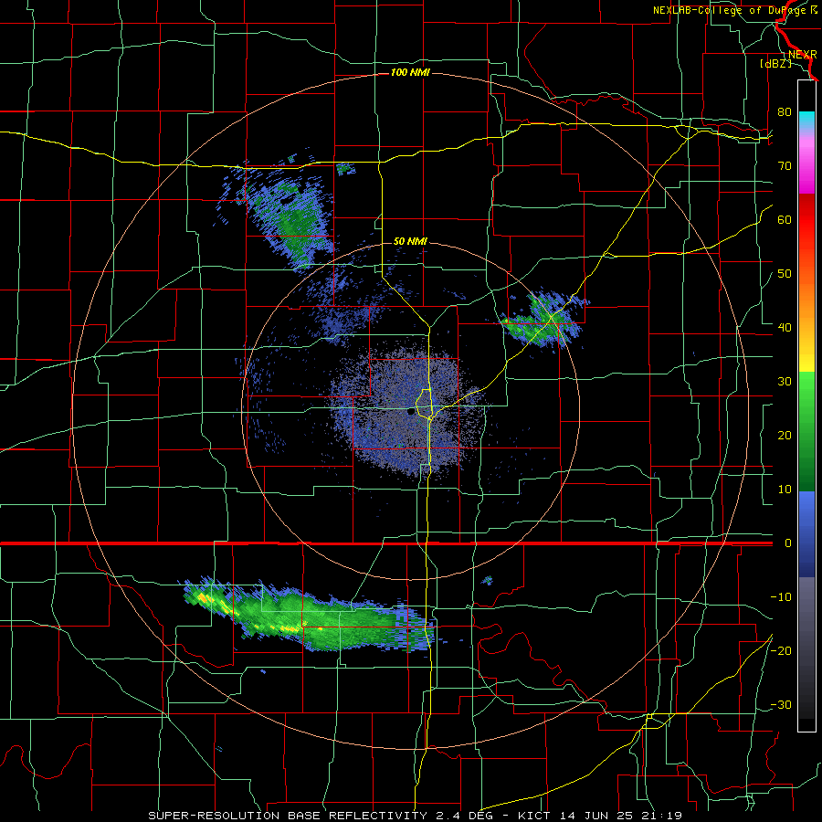
Task: Click the 100 NMI range ring label
Action: pyautogui.click(x=410, y=72)
